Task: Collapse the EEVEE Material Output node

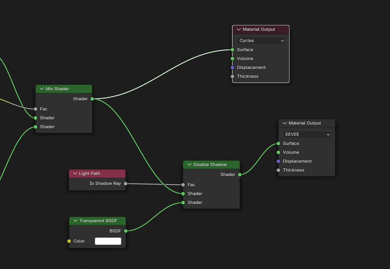Action: point(285,123)
